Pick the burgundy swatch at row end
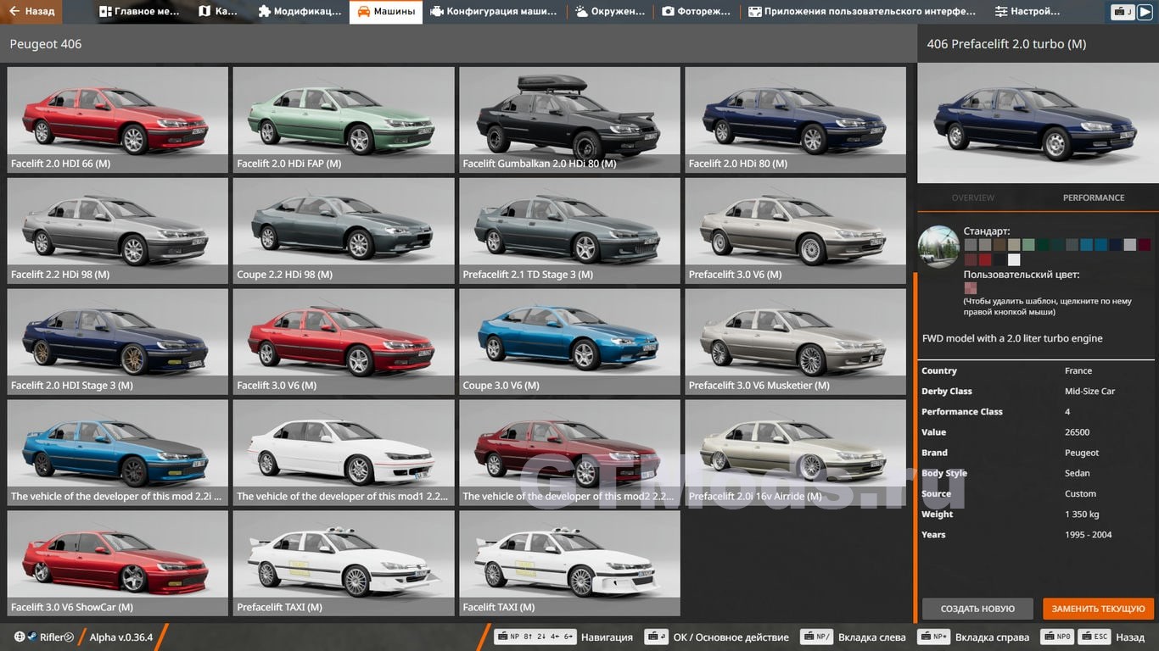Viewport: 1159px width, 651px height. coord(1145,245)
